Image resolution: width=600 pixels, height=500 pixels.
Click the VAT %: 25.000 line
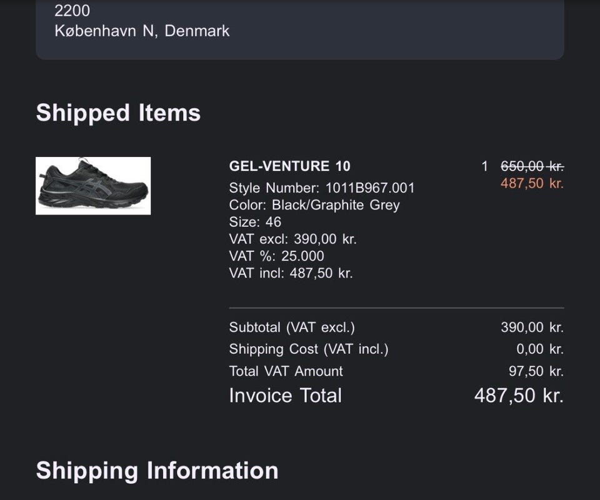tap(276, 256)
